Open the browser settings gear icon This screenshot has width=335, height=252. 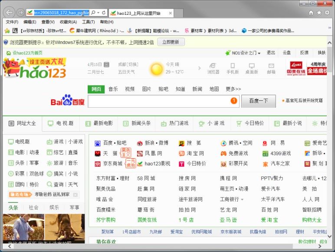click(327, 13)
